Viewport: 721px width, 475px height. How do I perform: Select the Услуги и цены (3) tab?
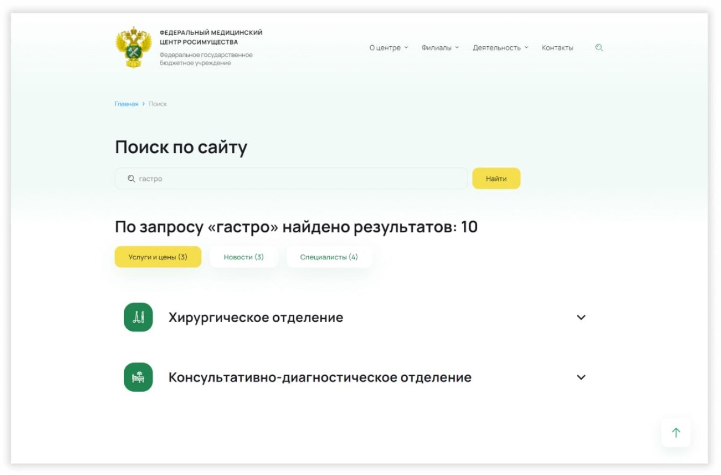158,257
